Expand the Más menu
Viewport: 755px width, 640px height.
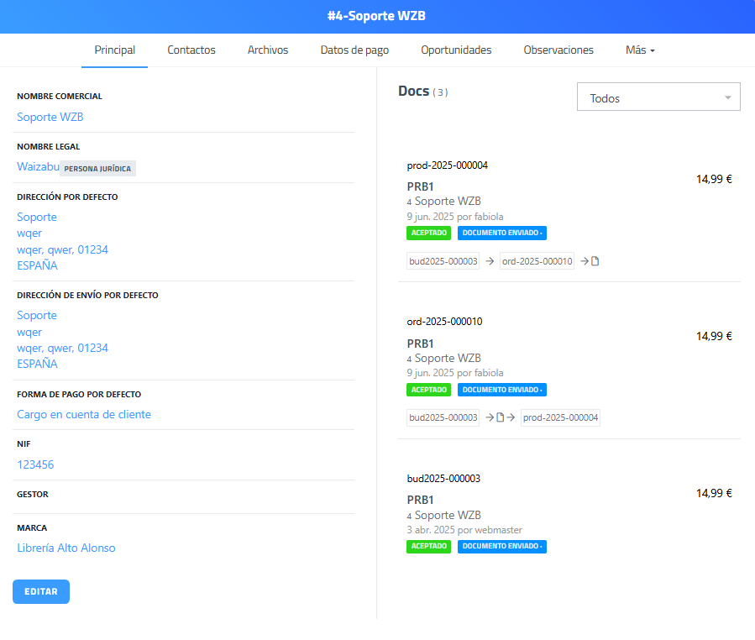[639, 50]
